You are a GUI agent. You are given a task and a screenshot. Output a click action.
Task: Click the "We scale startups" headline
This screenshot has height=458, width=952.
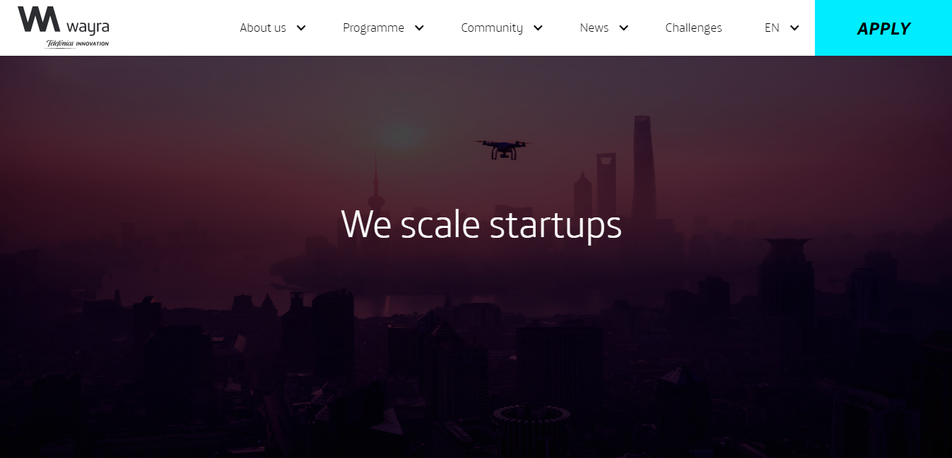[x=481, y=224]
